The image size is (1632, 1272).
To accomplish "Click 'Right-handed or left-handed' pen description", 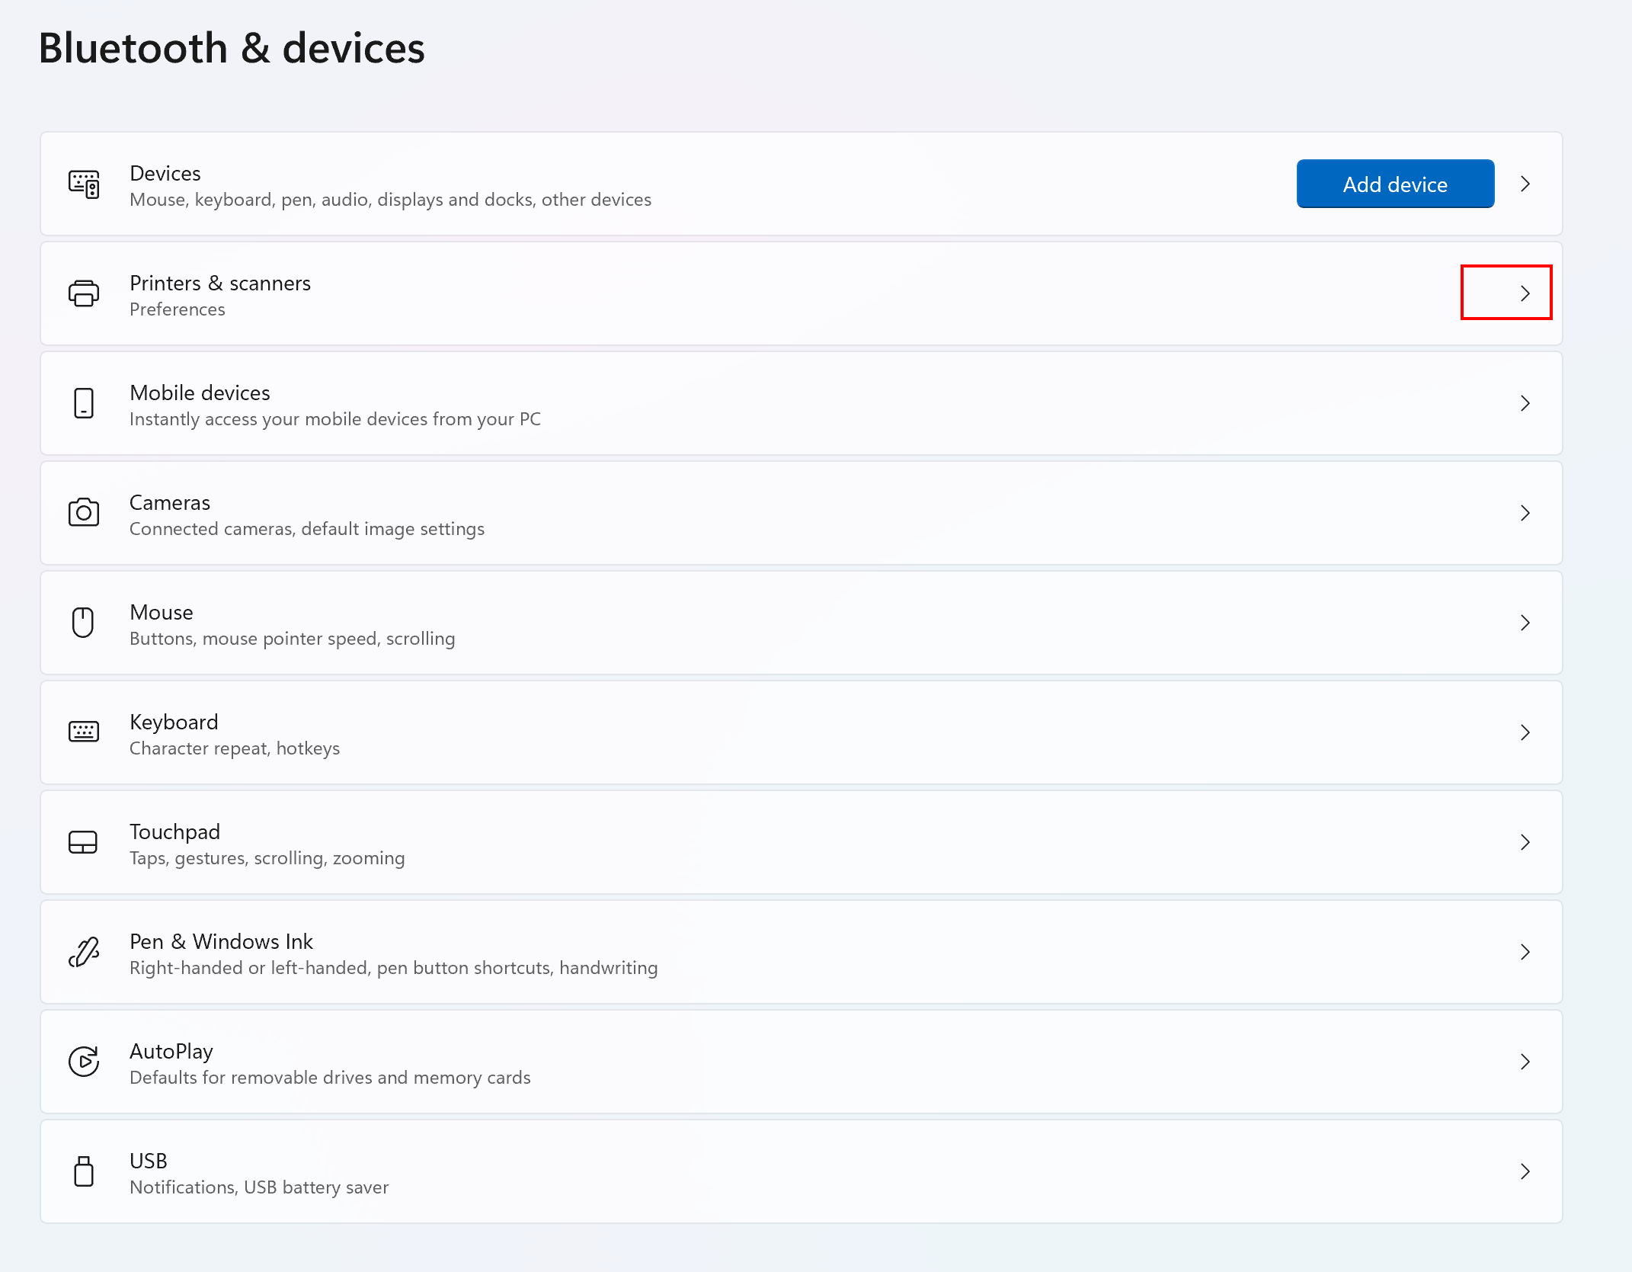I will tap(394, 968).
